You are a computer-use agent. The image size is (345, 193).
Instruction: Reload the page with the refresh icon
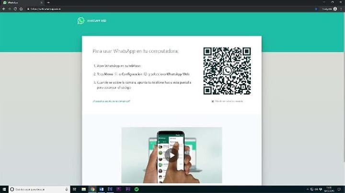(15, 9)
